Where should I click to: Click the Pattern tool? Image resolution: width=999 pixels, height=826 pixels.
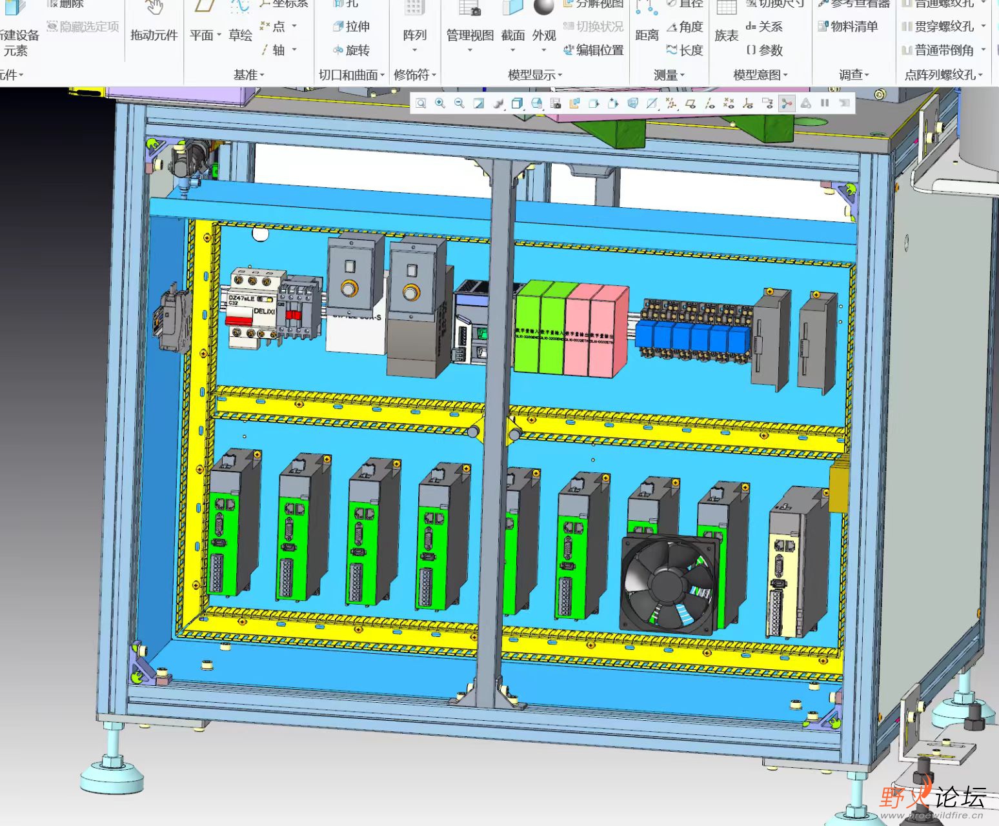(x=414, y=21)
